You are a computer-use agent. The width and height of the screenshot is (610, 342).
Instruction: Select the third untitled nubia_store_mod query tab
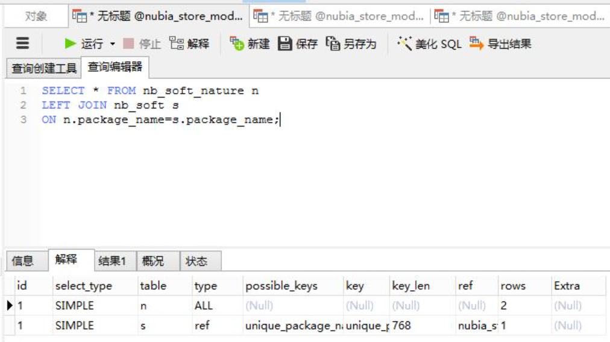521,16
